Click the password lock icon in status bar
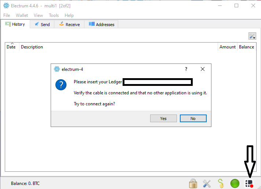This screenshot has width=261, height=189. 193,183
